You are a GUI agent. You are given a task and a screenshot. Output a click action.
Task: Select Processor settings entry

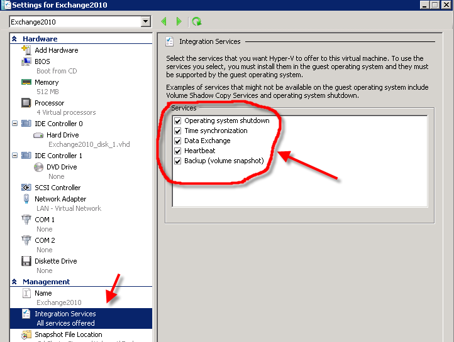50,103
